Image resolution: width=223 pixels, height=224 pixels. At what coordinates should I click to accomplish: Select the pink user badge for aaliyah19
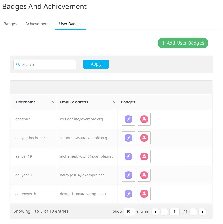coord(144,156)
